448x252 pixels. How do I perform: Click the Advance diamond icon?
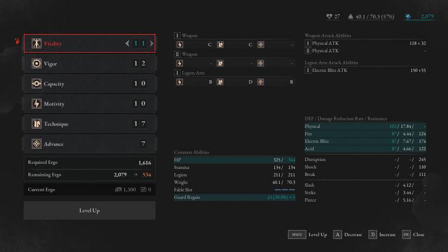36,144
